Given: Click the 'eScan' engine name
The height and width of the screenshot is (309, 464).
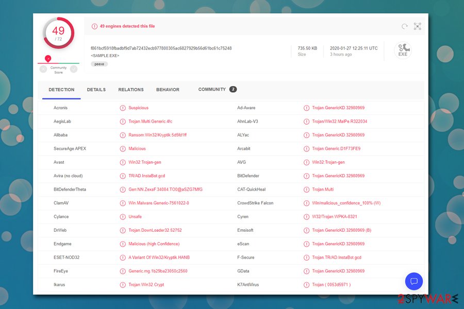Looking at the screenshot, I should point(243,244).
